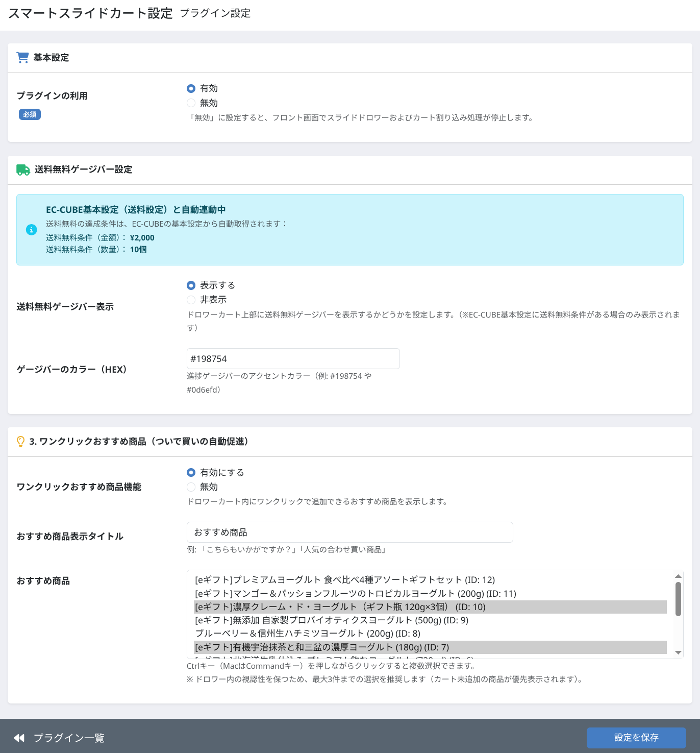Select the プレミアムヨーグルト 食べ比べ4種 (ID: 12) option
This screenshot has width=700, height=753.
click(431, 580)
